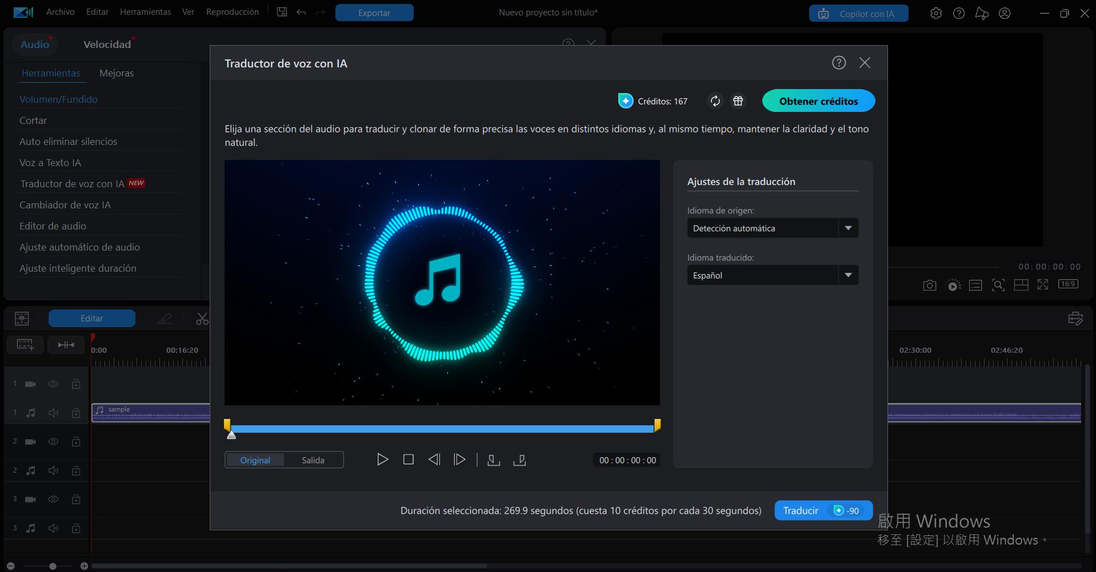Switch to the Mejoras tab
1096x572 pixels.
point(116,73)
